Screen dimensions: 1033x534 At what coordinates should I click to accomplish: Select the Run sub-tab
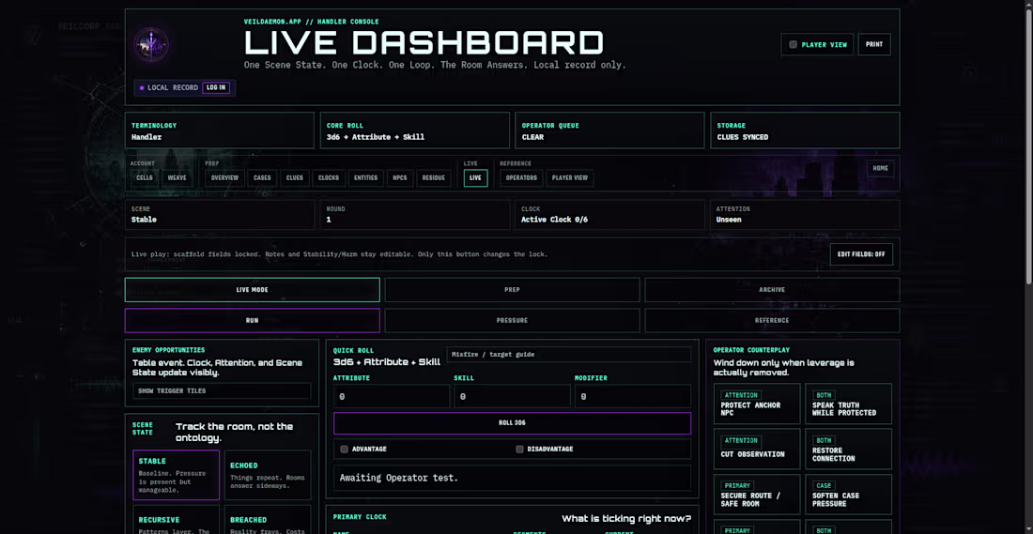point(253,321)
